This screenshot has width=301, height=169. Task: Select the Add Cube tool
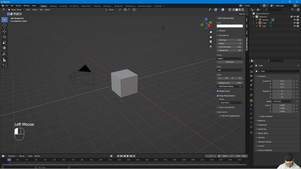pyautogui.click(x=4, y=66)
